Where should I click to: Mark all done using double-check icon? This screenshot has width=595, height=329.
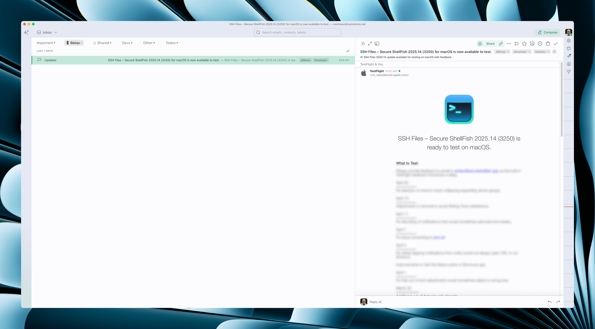click(x=348, y=51)
